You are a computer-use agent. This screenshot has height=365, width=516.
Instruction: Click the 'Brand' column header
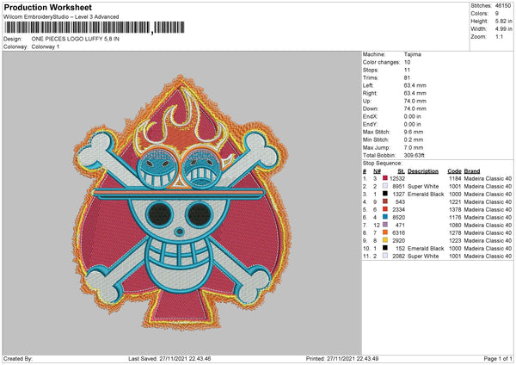pos(472,171)
